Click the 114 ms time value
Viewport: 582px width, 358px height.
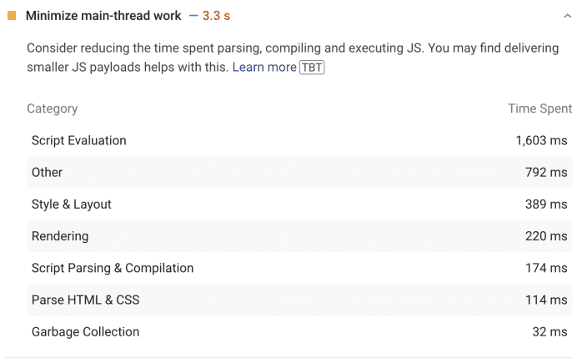coord(546,300)
